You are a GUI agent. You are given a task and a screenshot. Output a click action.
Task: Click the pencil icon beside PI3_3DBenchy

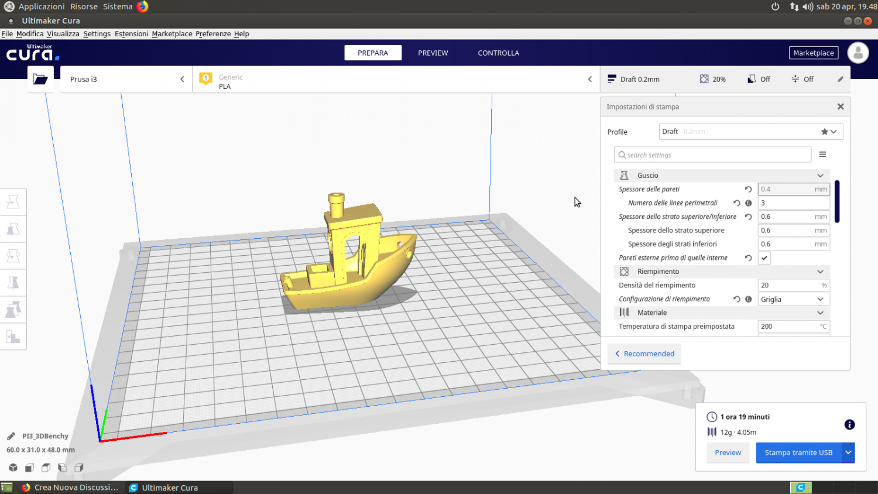click(11, 436)
